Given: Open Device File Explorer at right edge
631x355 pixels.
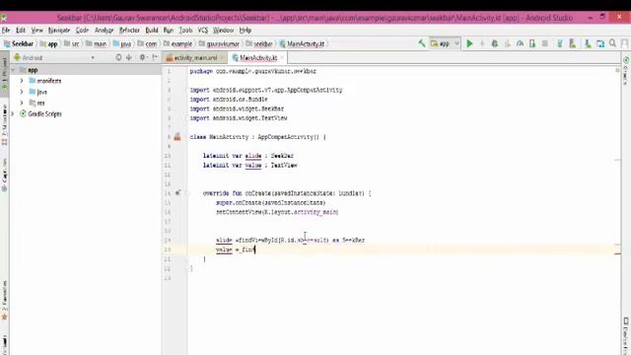Looking at the screenshot, I should pyautogui.click(x=626, y=336).
